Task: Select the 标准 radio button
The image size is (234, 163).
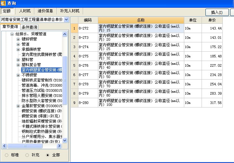Action: (6, 155)
